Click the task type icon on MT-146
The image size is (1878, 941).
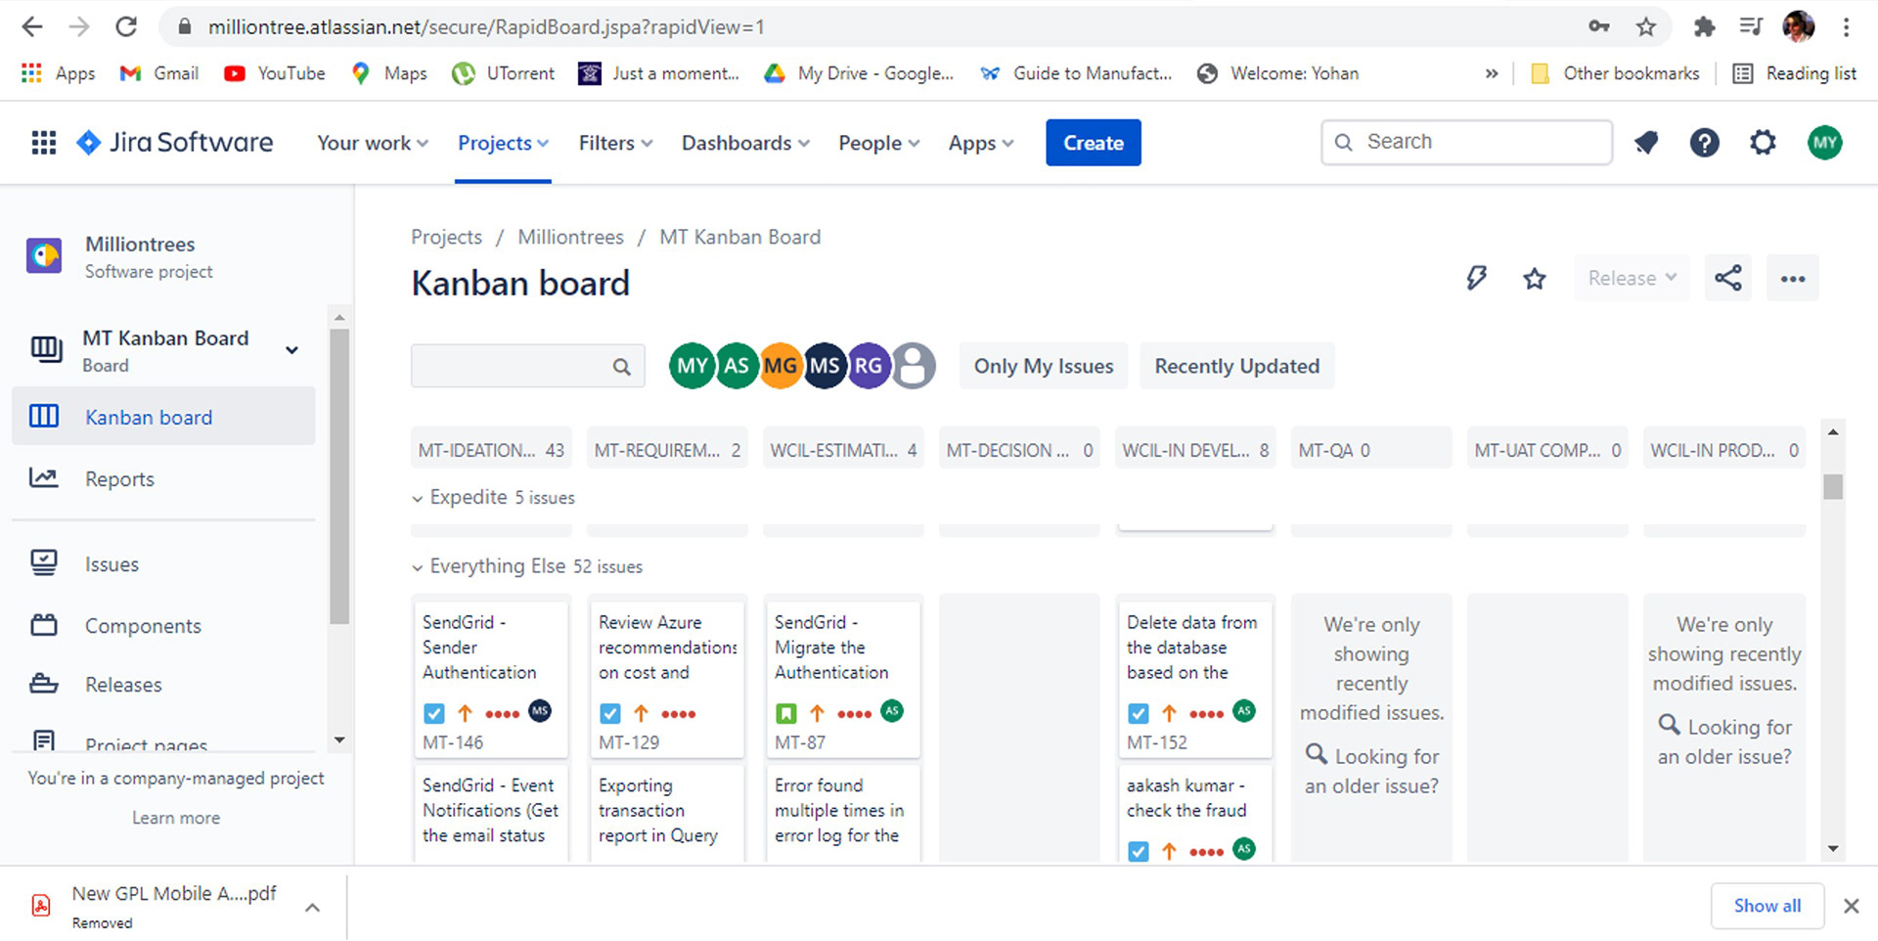434,714
